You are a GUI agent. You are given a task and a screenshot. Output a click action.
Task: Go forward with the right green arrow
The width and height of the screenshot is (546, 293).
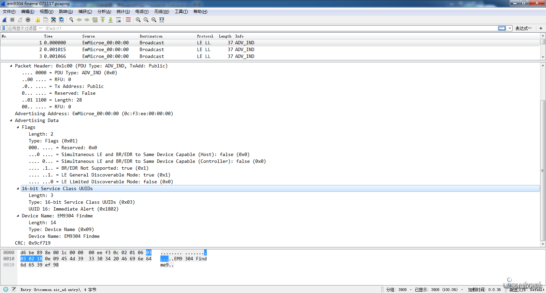87,20
